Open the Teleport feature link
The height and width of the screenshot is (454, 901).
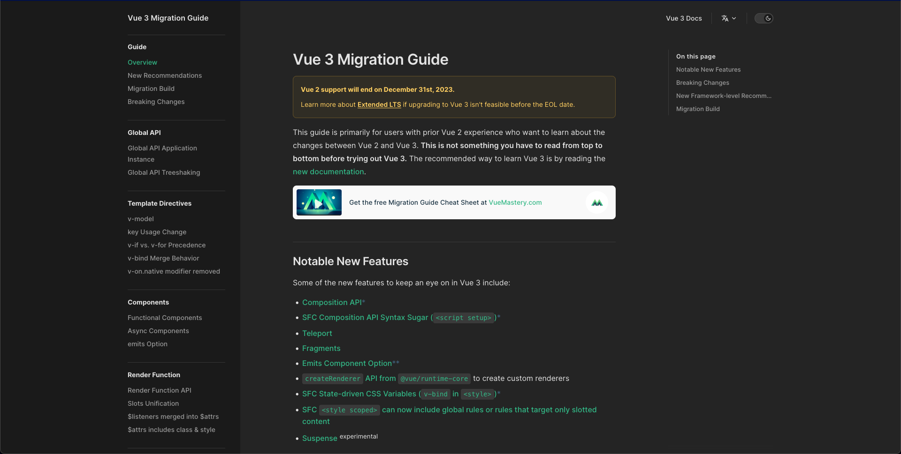pos(317,333)
